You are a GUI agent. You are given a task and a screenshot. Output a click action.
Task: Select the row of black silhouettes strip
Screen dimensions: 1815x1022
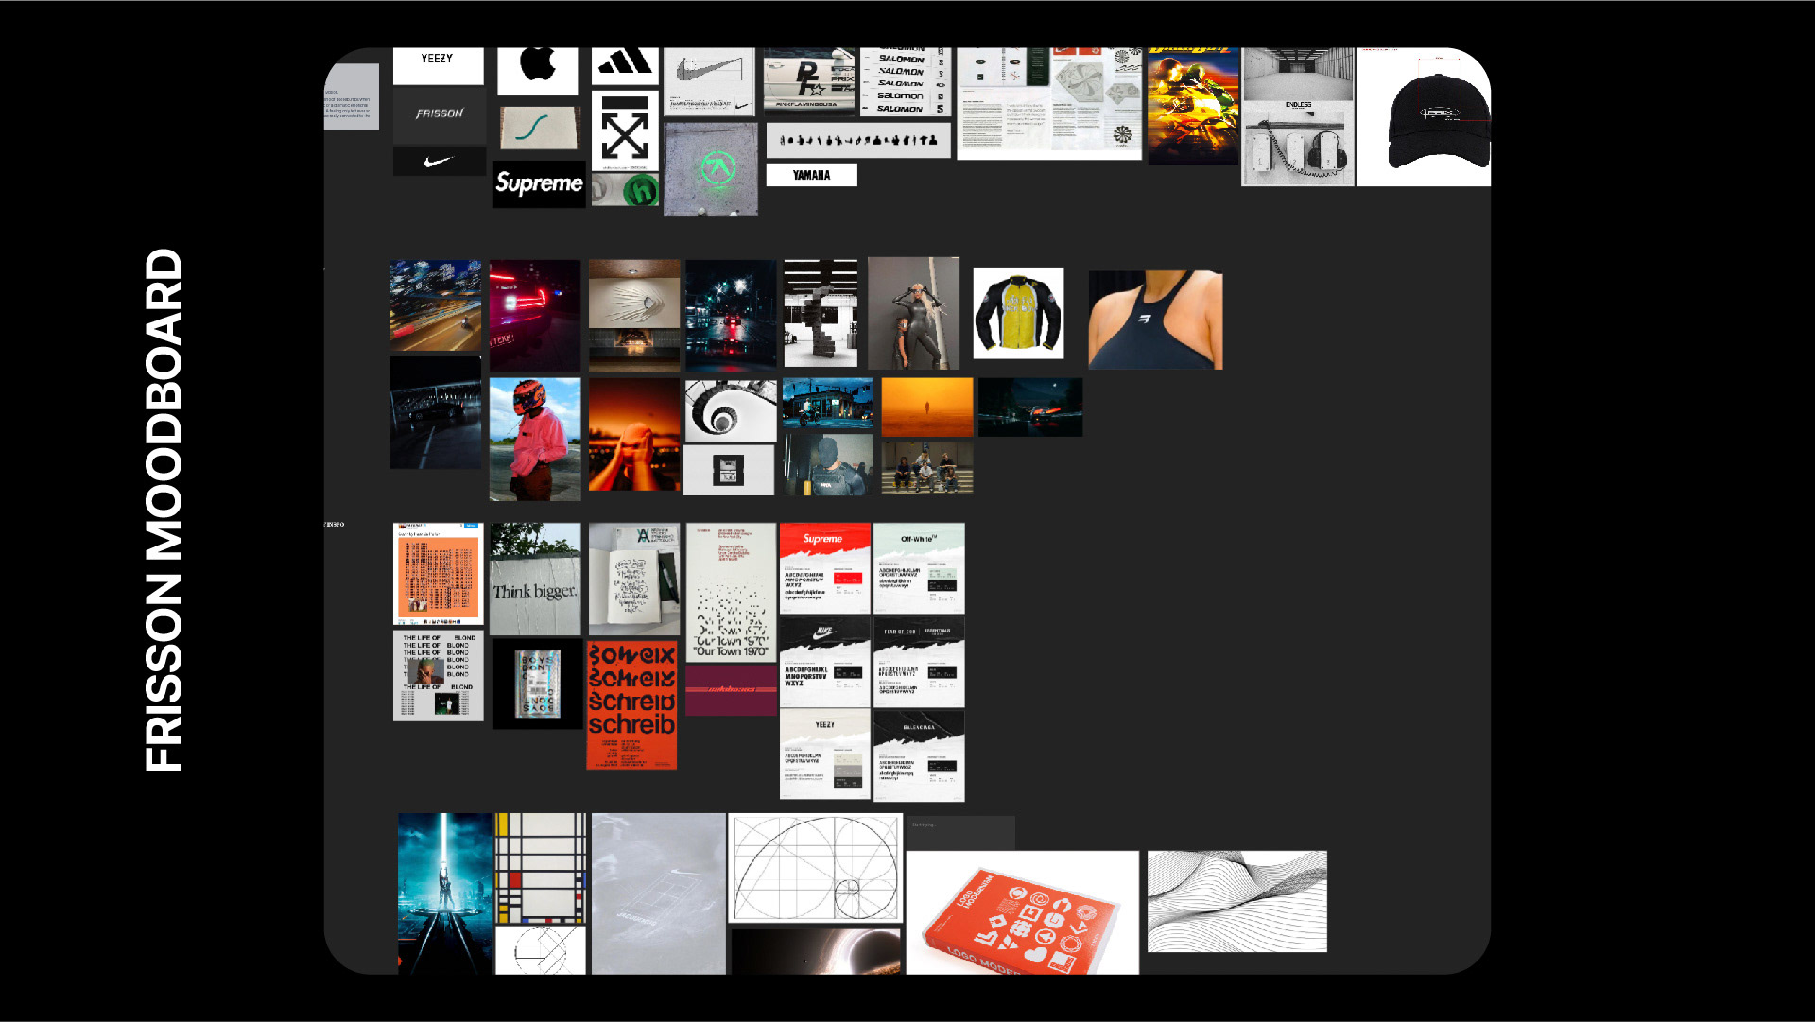click(858, 140)
